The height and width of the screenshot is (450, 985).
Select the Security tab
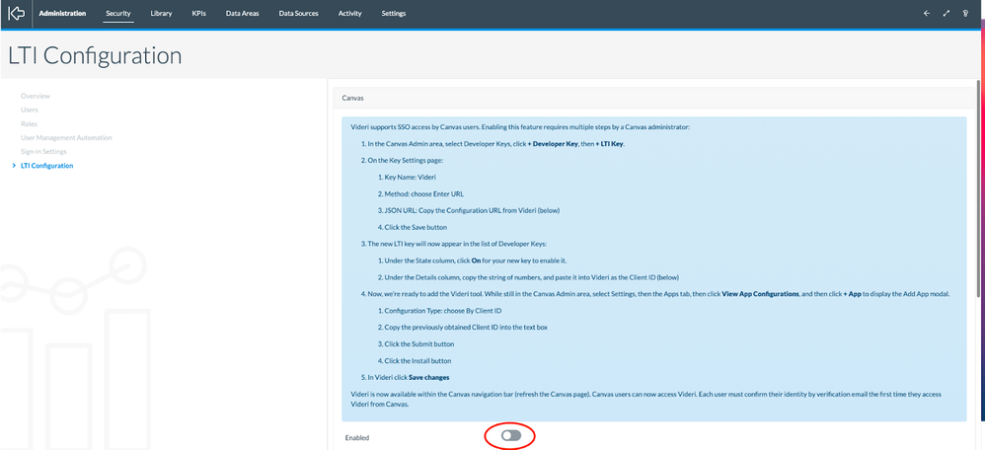pyautogui.click(x=118, y=13)
